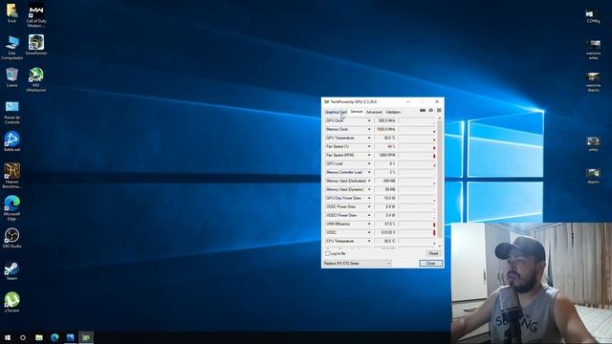Launch the Battle.net desktop shortcut
This screenshot has height=344, width=612.
(x=12, y=141)
